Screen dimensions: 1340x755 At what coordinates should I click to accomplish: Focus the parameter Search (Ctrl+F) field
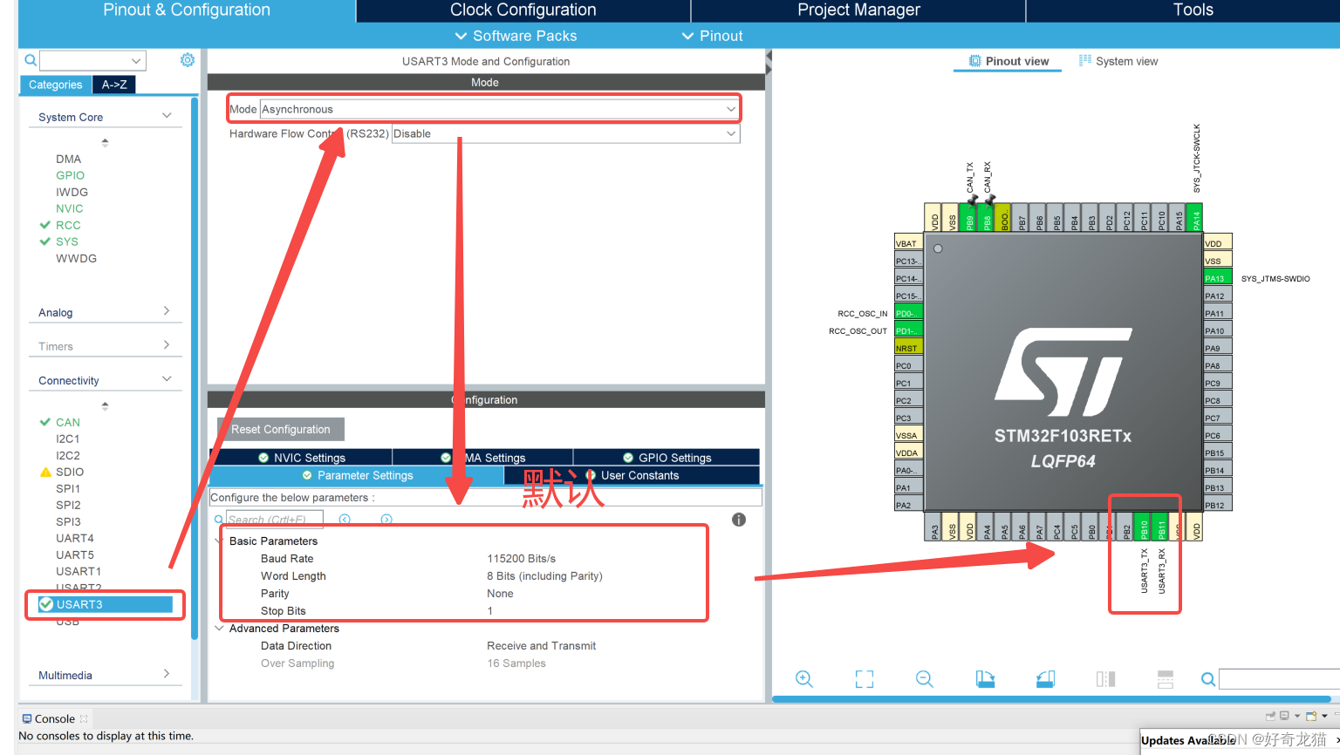pyautogui.click(x=274, y=520)
